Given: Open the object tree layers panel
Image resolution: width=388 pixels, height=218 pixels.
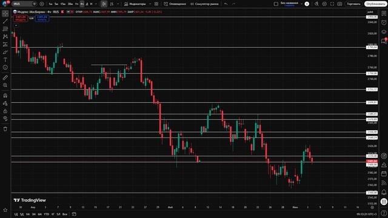Looking at the screenshot, I should pyautogui.click(x=384, y=32).
